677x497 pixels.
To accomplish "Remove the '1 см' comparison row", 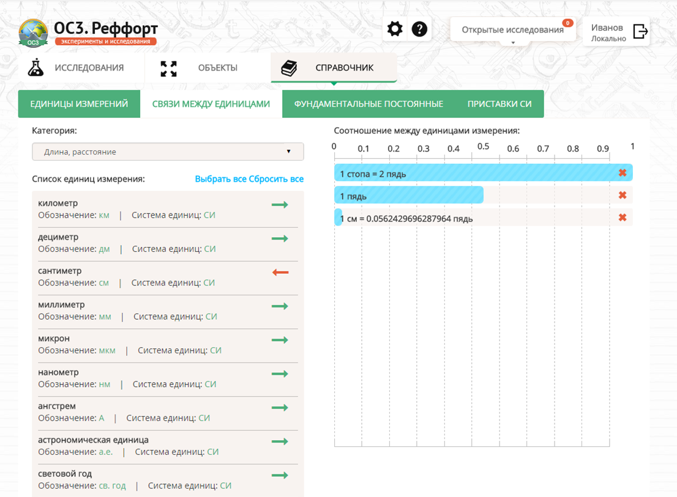I will point(622,218).
